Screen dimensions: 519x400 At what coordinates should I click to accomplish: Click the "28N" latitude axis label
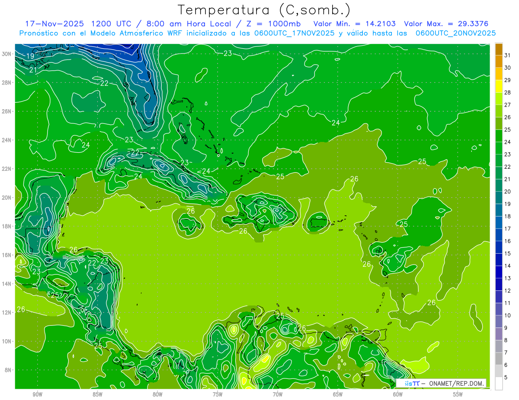(7, 82)
